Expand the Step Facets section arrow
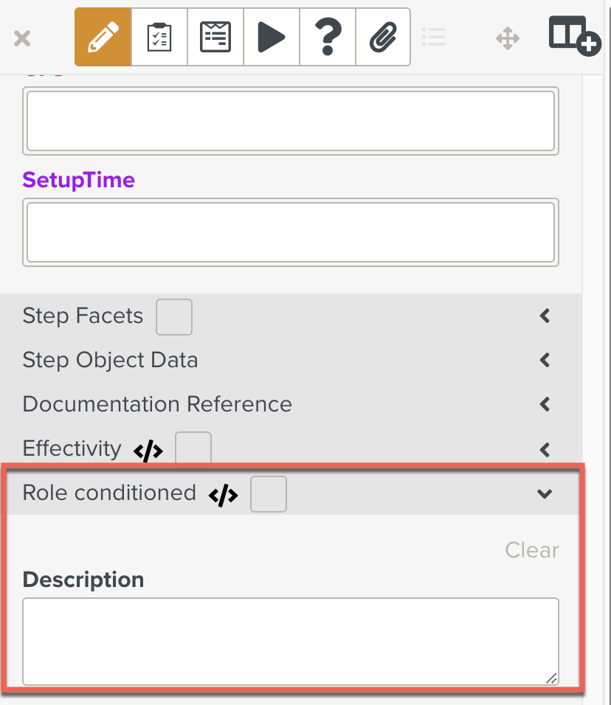Screen dimensions: 611x705 coord(545,316)
